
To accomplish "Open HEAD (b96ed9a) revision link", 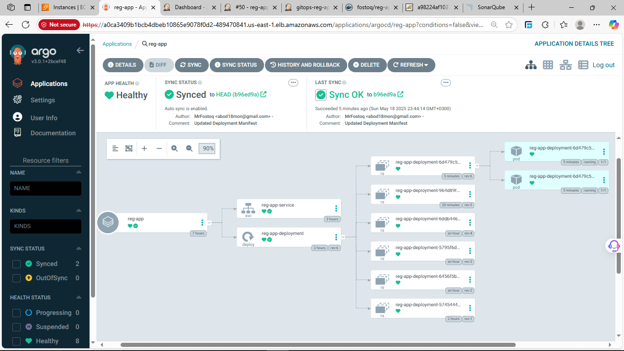I will (x=241, y=95).
